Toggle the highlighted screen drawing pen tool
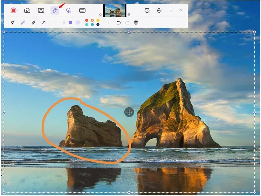The image size is (261, 196). click(x=54, y=10)
